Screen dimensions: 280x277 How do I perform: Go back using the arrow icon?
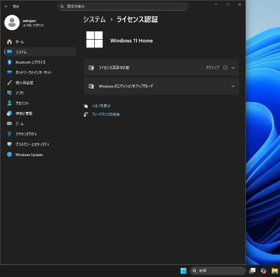(6, 7)
